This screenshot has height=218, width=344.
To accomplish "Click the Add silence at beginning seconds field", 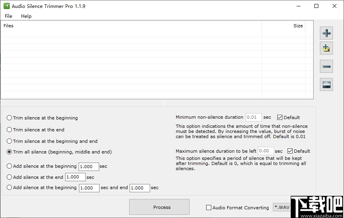I will pos(89,167).
